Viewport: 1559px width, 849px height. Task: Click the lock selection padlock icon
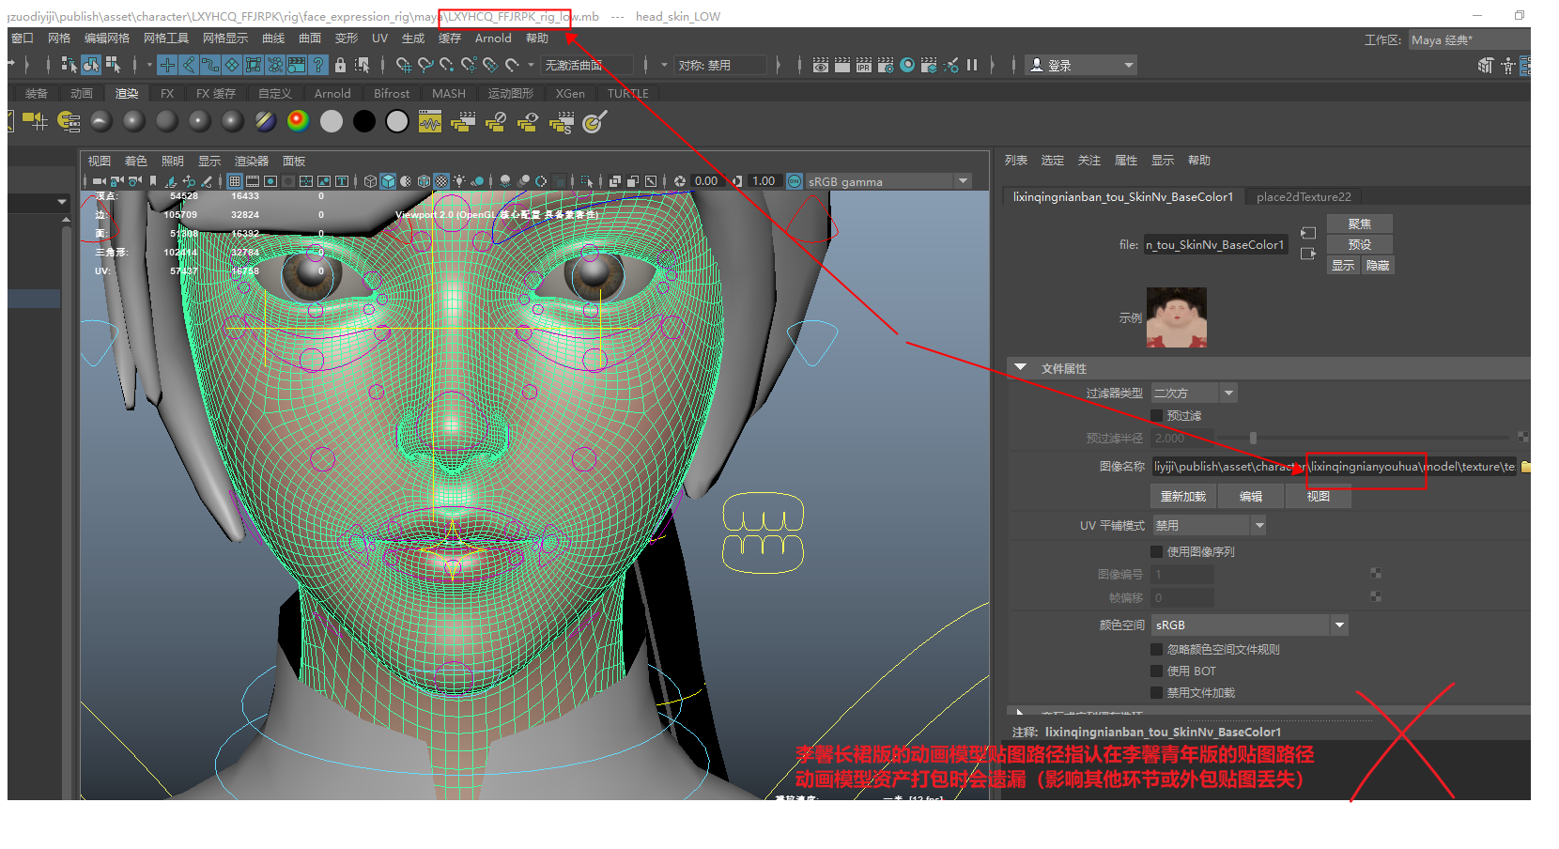click(x=340, y=65)
